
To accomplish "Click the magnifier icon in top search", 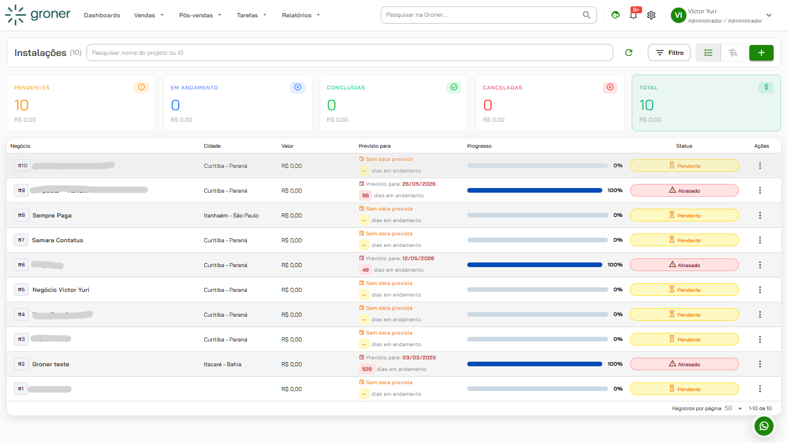I will pyautogui.click(x=587, y=15).
